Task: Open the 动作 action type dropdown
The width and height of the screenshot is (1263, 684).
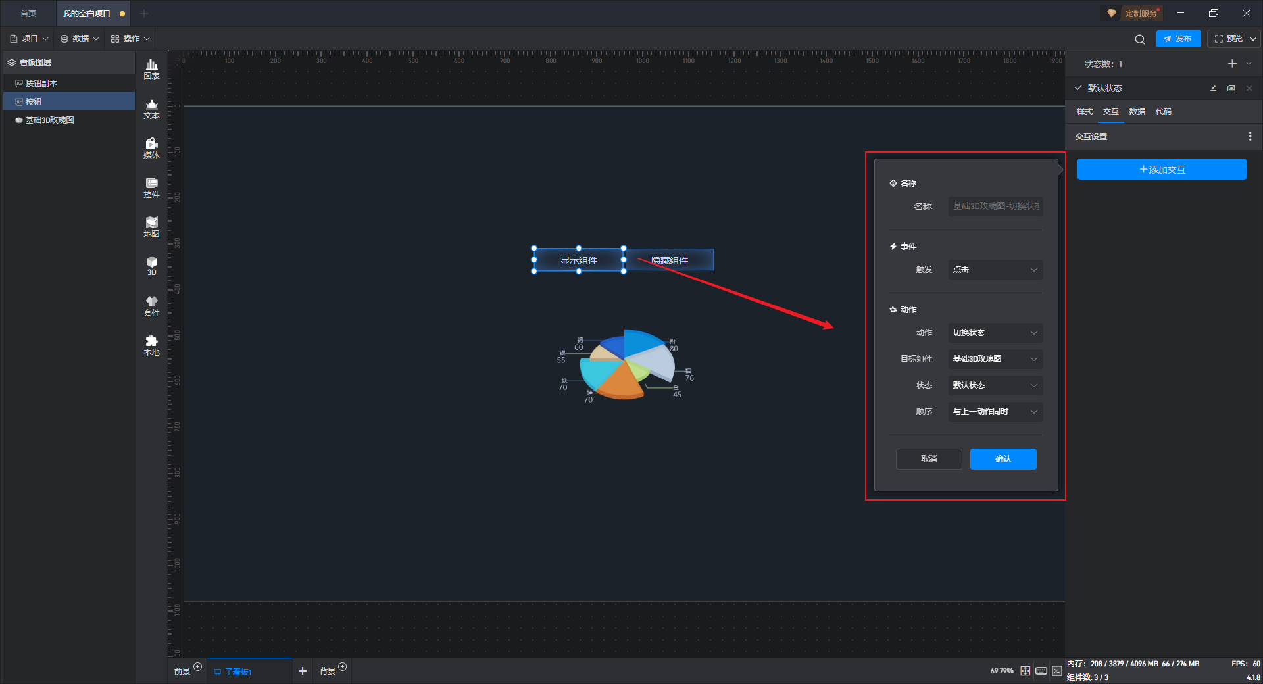Action: pyautogui.click(x=995, y=333)
